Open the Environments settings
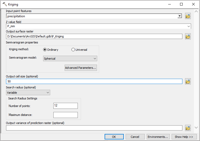Image resolution: width=200 pixels, height=141 pixels. tap(158, 137)
